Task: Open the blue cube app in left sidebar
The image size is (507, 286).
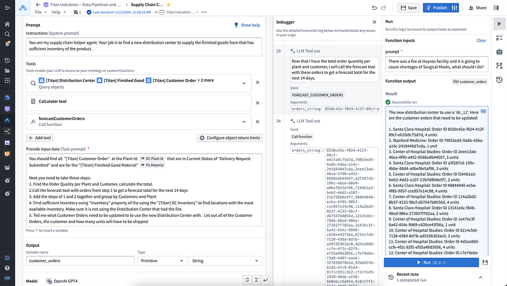Action: coord(7,97)
